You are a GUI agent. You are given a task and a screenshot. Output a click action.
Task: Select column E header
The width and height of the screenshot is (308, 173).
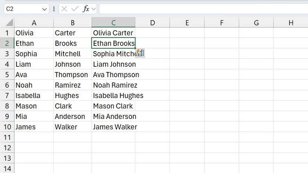point(187,23)
